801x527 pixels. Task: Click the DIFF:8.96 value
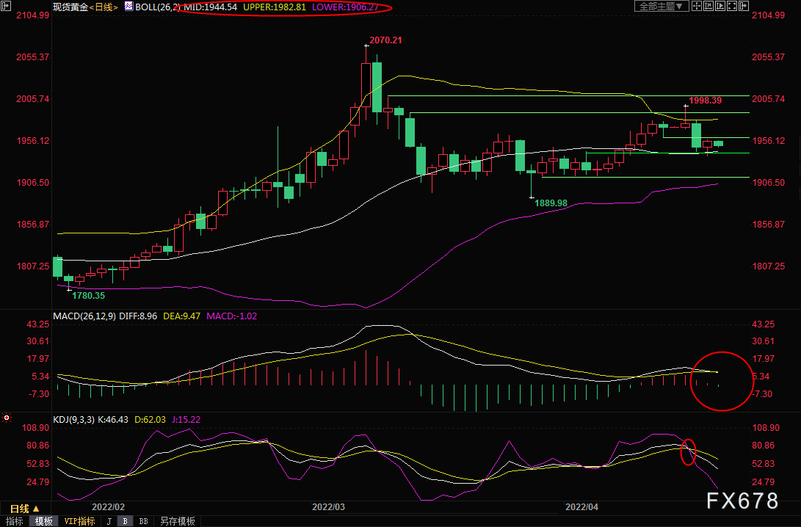138,316
